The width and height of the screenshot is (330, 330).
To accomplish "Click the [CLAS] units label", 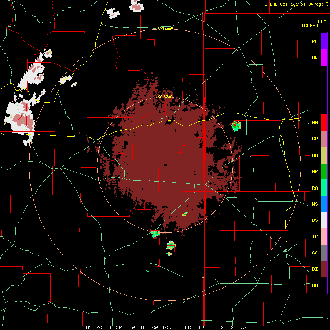I will pos(310,25).
